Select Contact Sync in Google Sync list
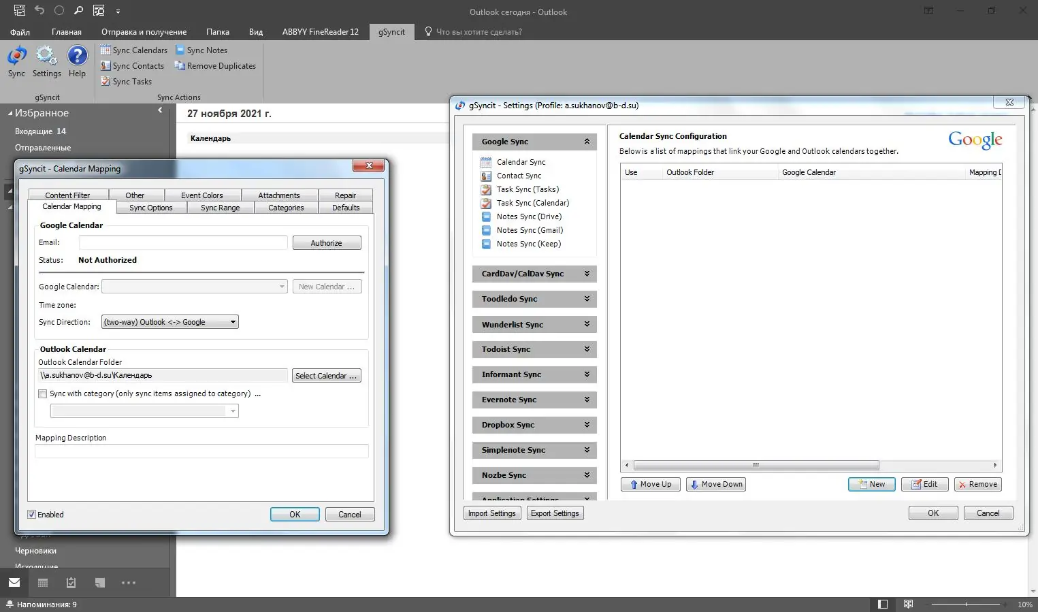Viewport: 1038px width, 612px height. pyautogui.click(x=519, y=176)
